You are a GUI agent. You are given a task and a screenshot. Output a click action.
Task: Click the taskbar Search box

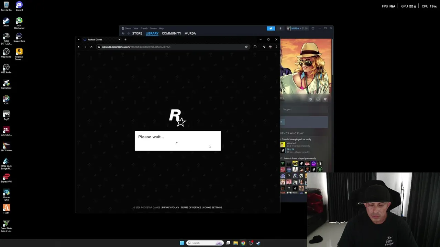205,243
